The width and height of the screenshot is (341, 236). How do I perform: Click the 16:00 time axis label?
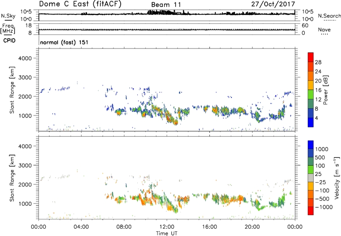[209, 227]
